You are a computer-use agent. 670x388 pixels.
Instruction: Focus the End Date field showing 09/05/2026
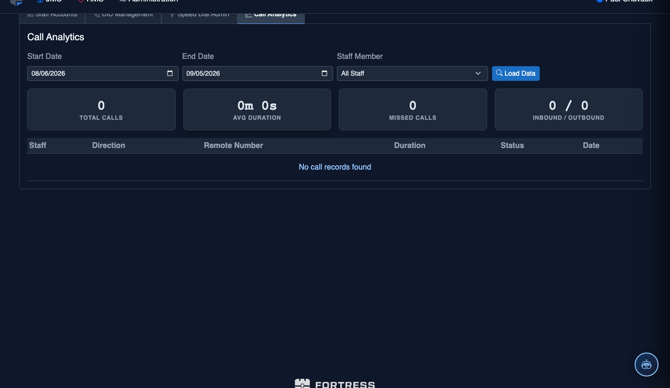click(257, 73)
